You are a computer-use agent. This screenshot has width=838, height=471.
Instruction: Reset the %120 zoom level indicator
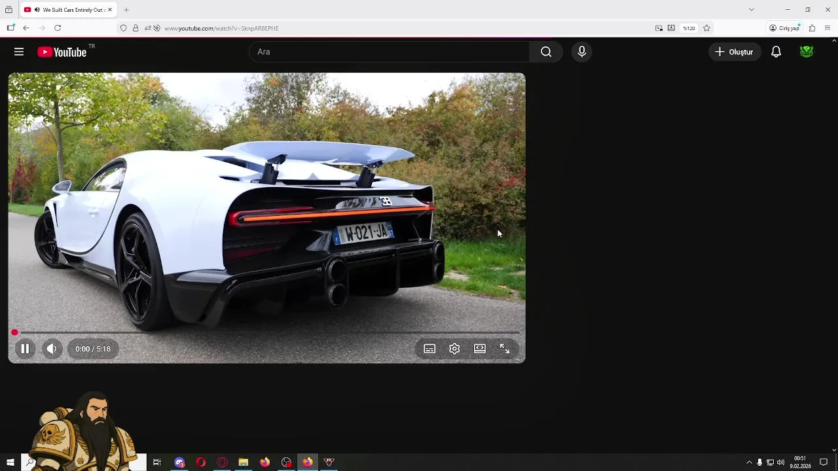coord(689,28)
